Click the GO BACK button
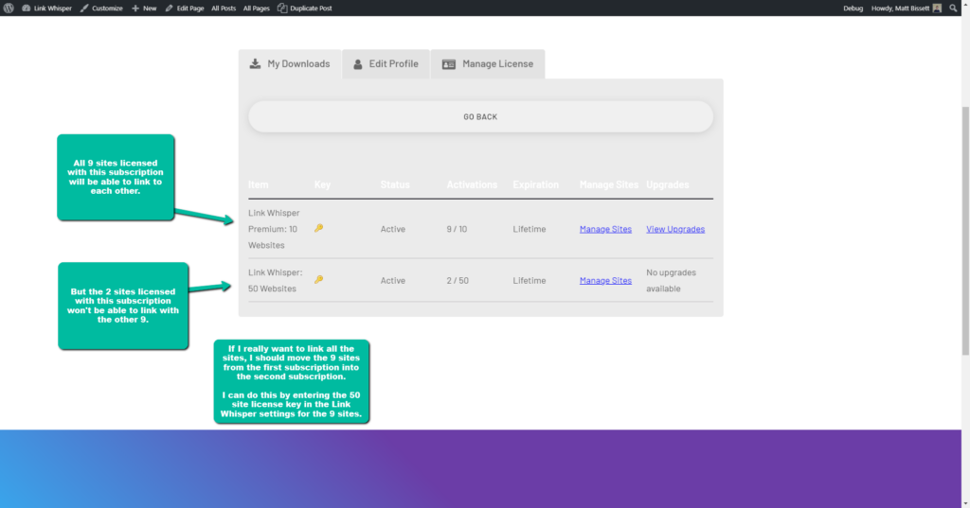 (x=480, y=116)
